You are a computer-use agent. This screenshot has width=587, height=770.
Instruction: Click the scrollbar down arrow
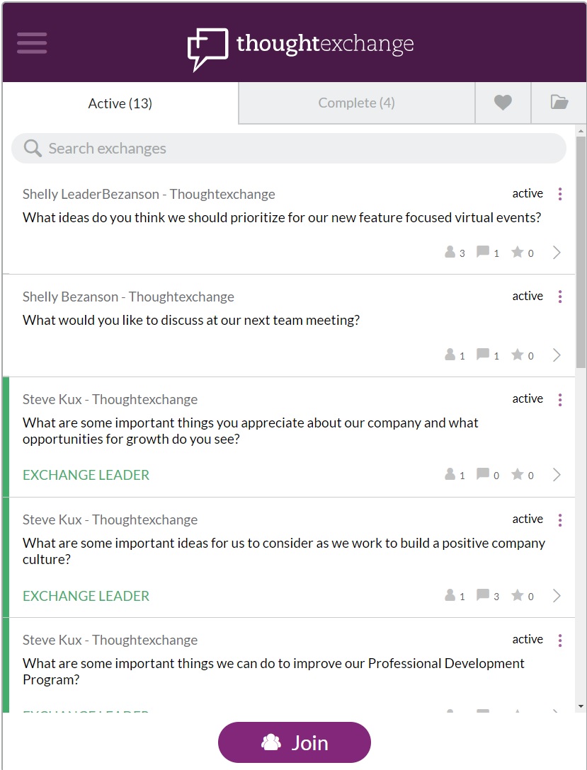[x=581, y=706]
